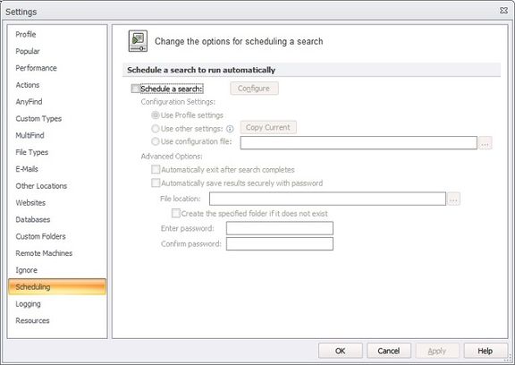Enable the Schedule a search checkbox
Screen dimensions: 515x365
coord(135,89)
